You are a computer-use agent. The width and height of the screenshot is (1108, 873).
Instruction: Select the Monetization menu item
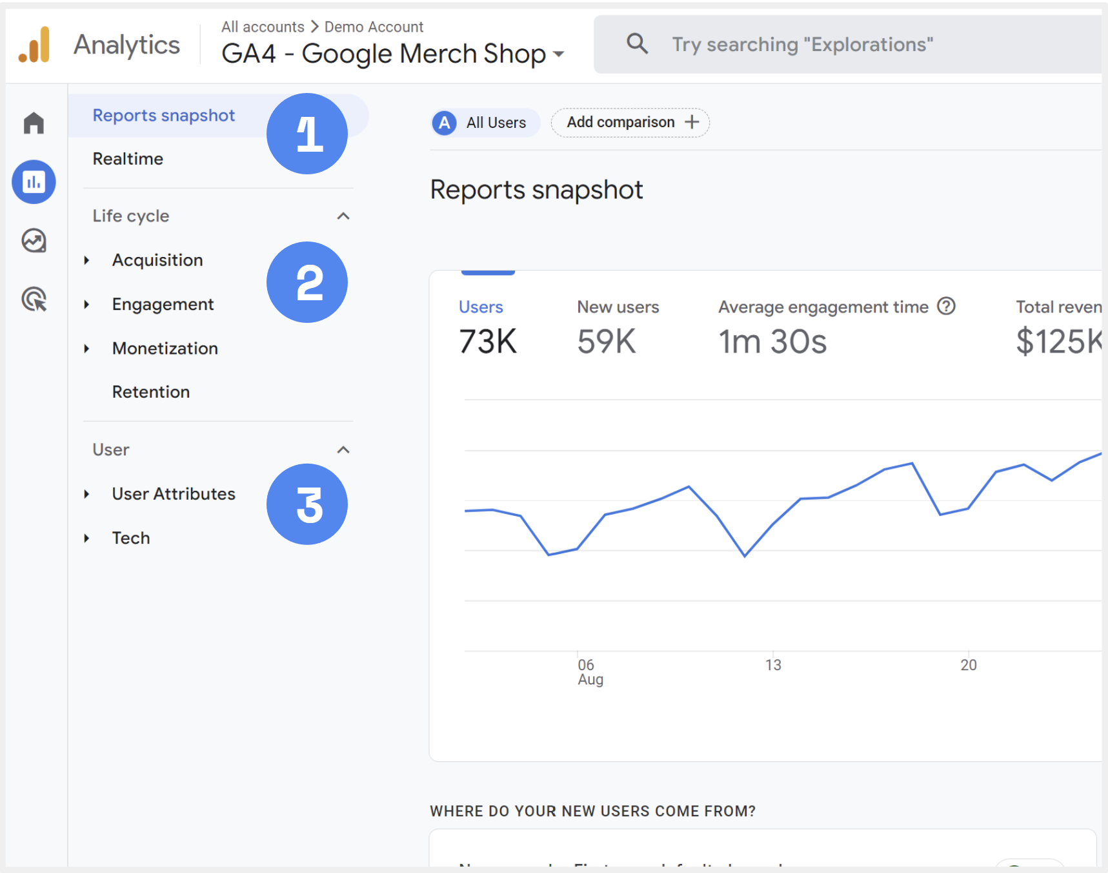tap(165, 349)
